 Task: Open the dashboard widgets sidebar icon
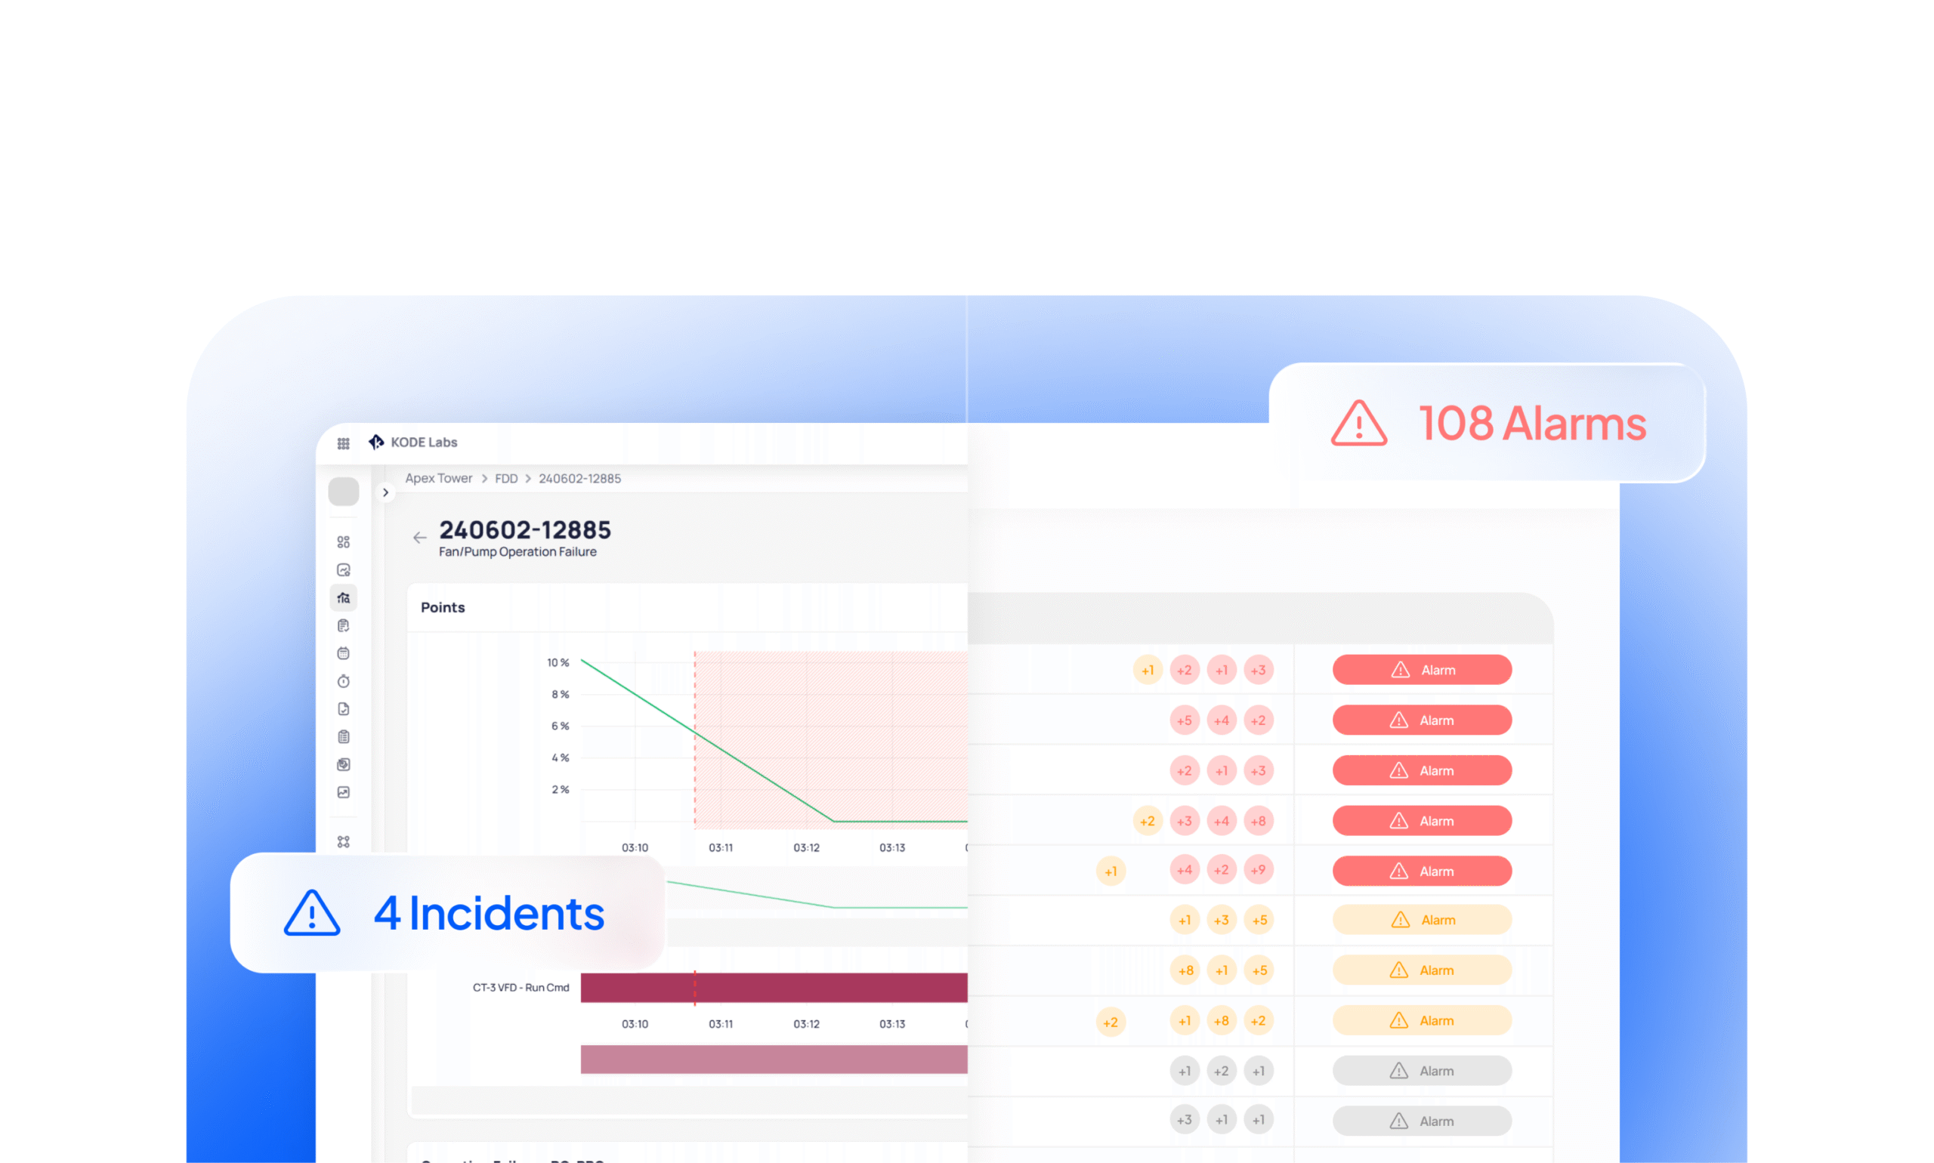tap(344, 542)
